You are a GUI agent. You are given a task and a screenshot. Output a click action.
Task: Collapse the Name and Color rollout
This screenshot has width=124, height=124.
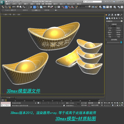point(114,40)
